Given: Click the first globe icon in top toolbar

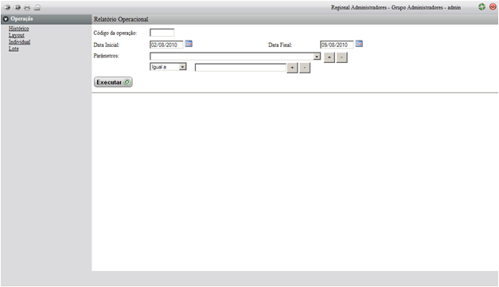Looking at the screenshot, I should [x=7, y=7].
